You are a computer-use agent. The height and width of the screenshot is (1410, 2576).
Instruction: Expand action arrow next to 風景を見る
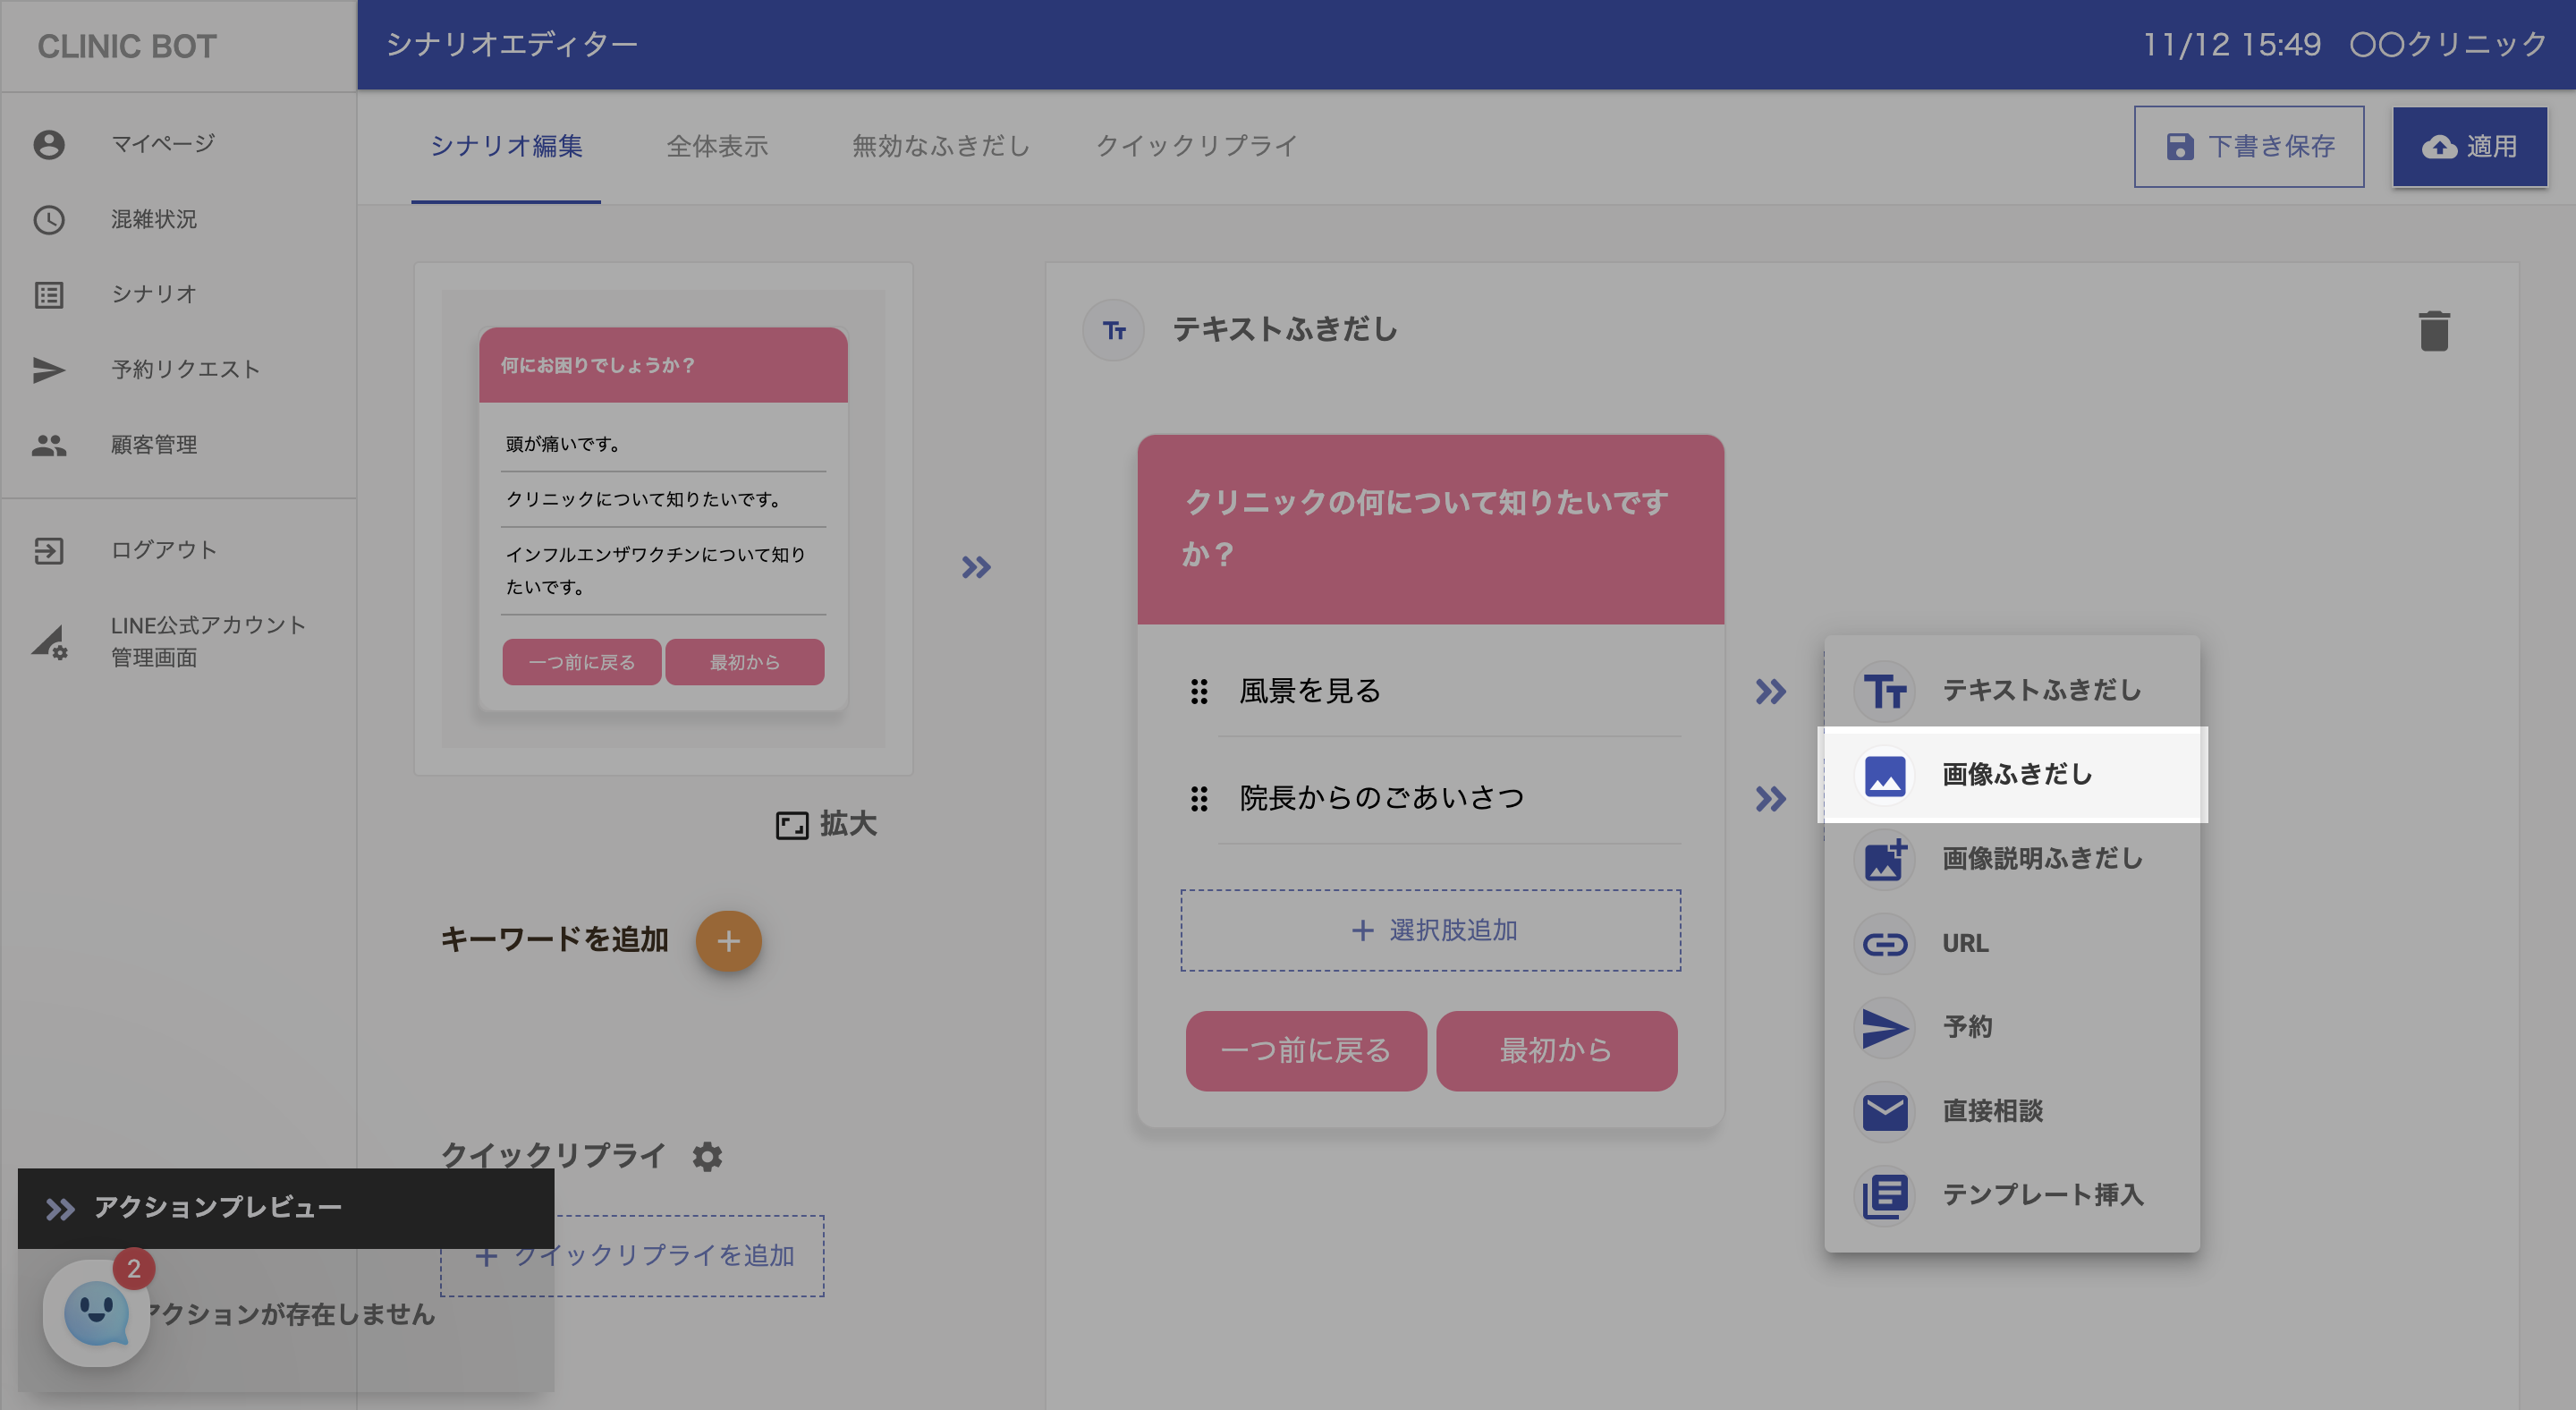tap(1770, 692)
